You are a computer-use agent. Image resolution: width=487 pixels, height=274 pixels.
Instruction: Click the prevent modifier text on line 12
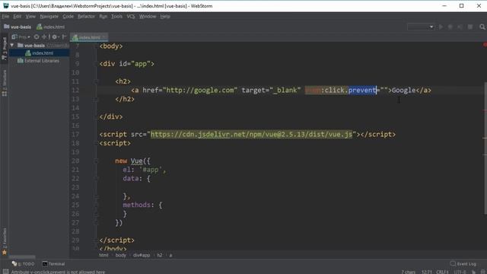[362, 91]
